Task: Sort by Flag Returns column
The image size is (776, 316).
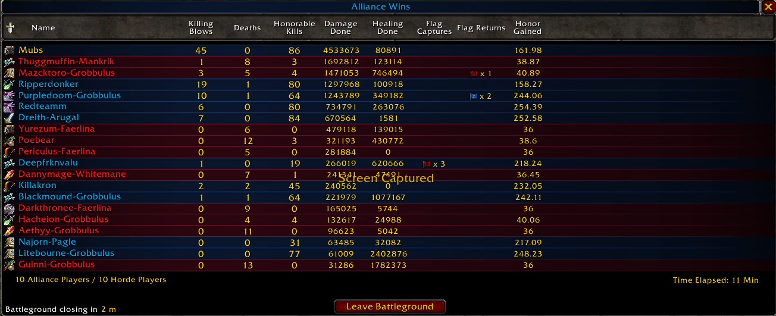Action: (x=481, y=28)
